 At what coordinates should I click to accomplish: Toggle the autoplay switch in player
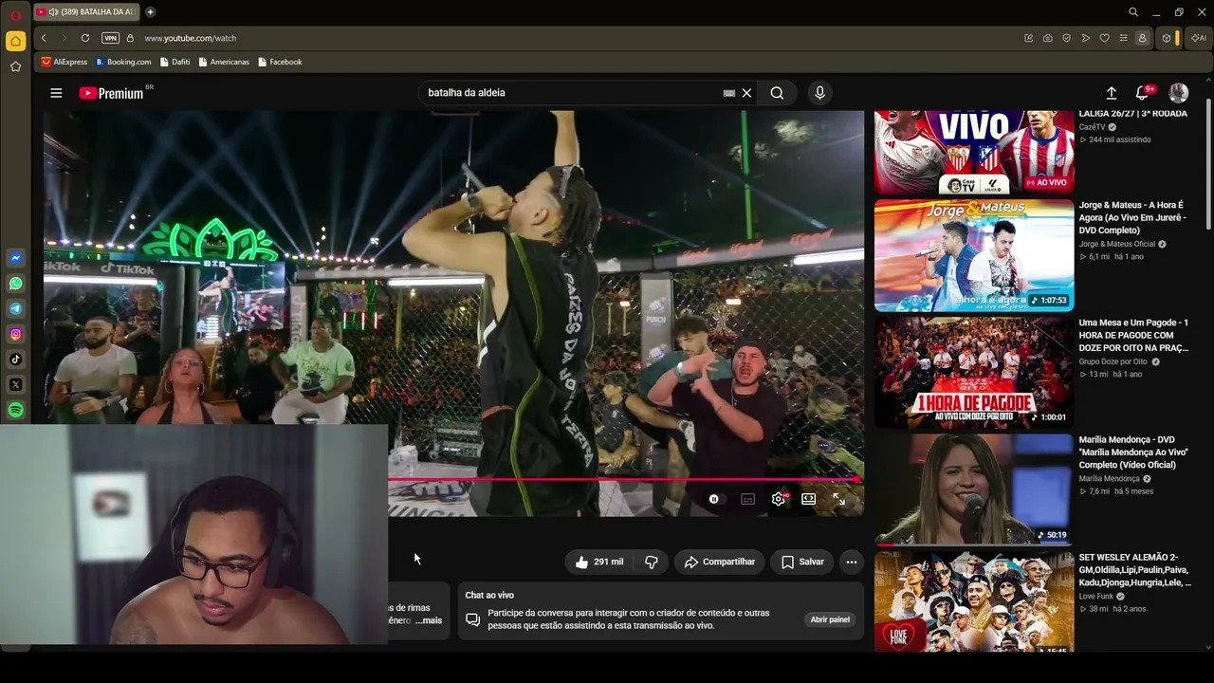[714, 499]
